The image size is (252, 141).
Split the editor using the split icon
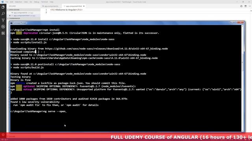click(246, 6)
